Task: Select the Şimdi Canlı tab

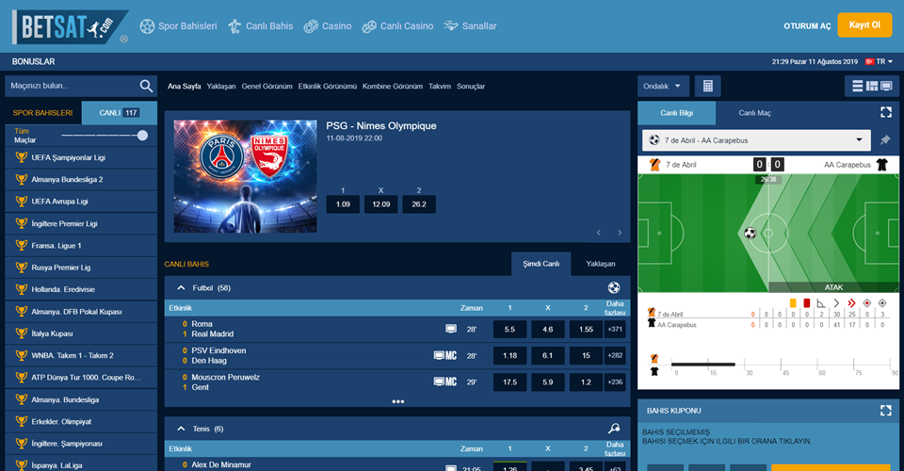Action: coord(541,264)
